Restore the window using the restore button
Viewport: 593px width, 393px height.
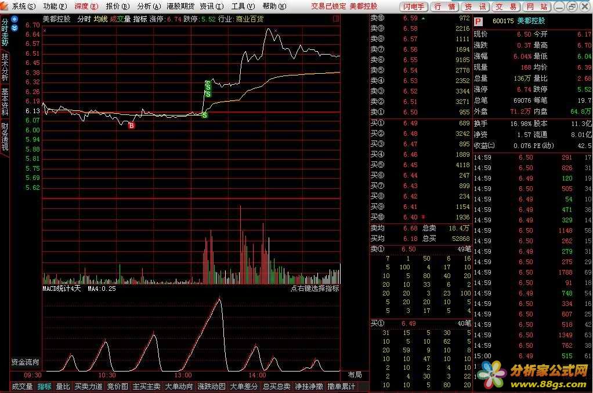[x=572, y=6]
